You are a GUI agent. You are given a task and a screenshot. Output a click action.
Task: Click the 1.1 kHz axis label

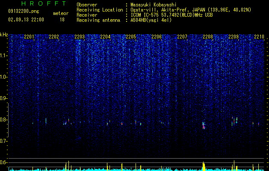point(4,56)
